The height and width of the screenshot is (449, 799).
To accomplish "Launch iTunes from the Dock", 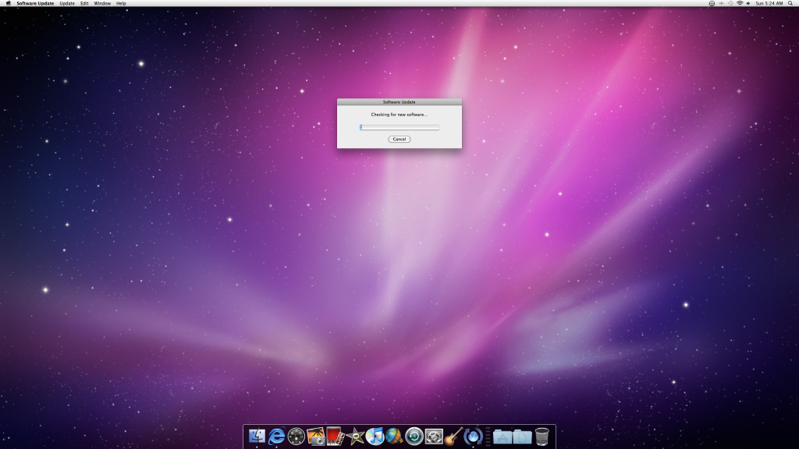I will [x=375, y=437].
